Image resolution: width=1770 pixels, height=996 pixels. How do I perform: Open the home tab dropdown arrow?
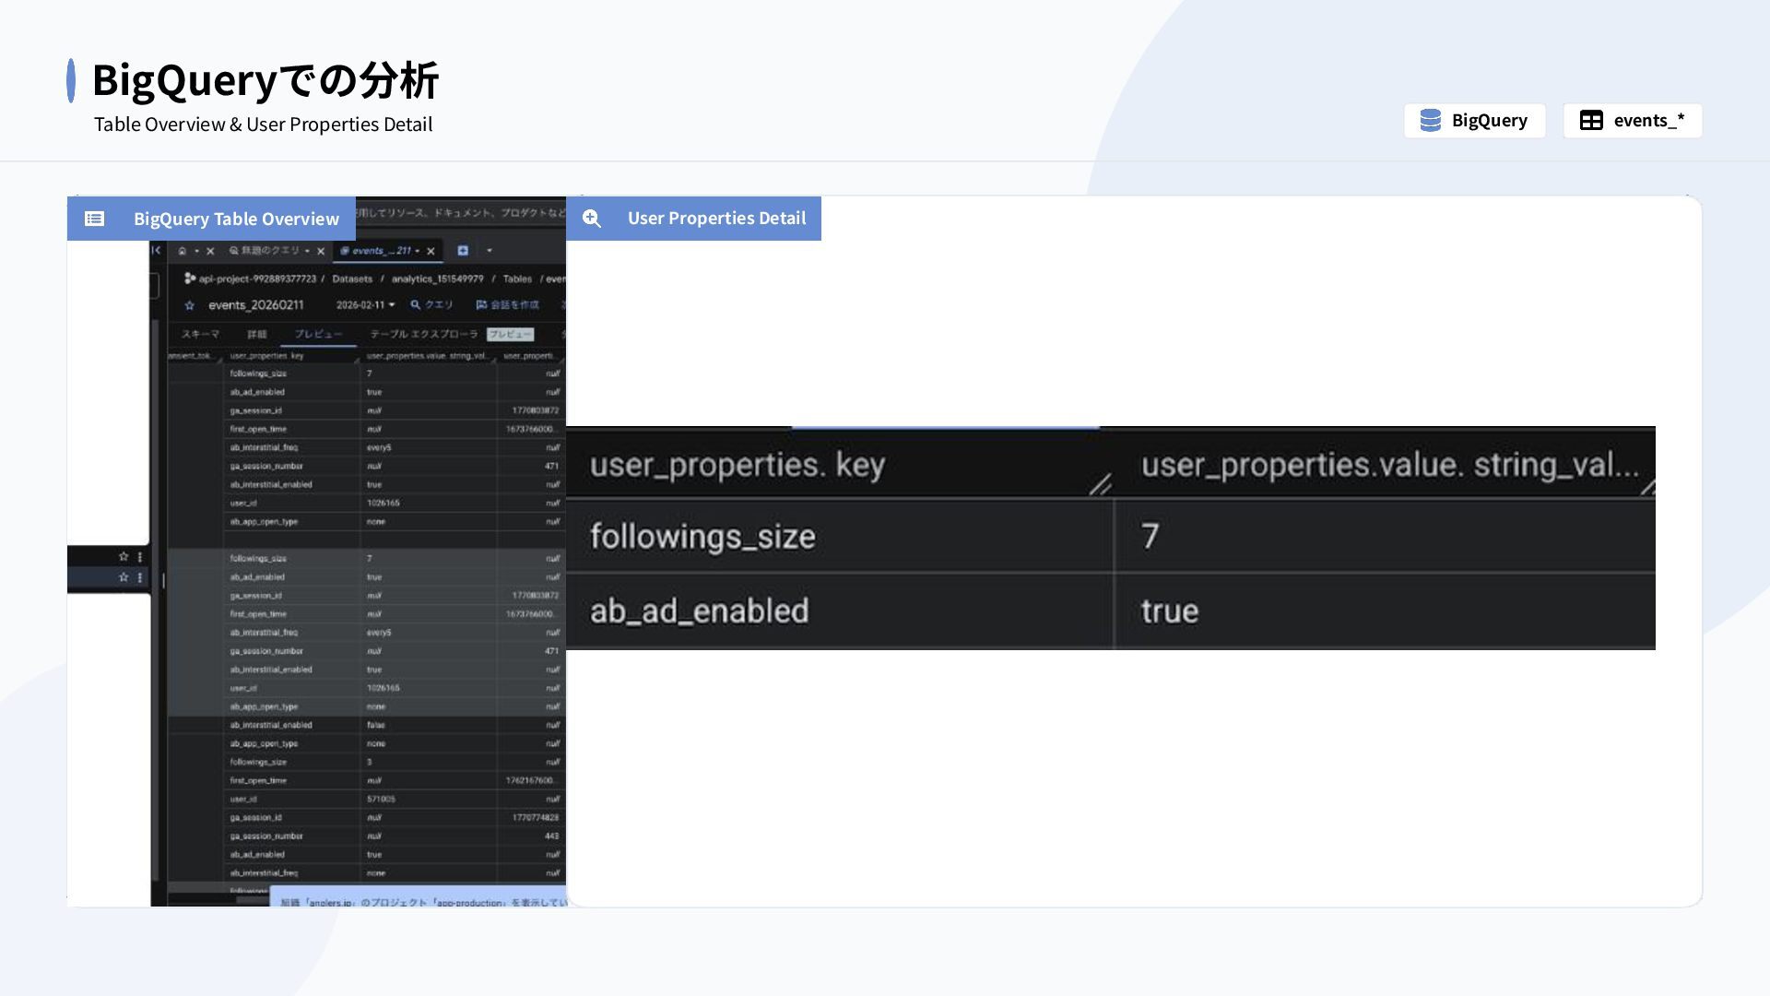click(196, 251)
